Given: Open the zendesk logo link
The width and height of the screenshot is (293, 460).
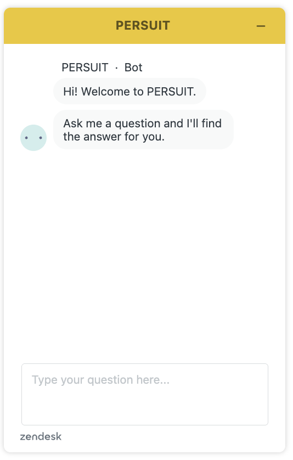Looking at the screenshot, I should click(41, 436).
